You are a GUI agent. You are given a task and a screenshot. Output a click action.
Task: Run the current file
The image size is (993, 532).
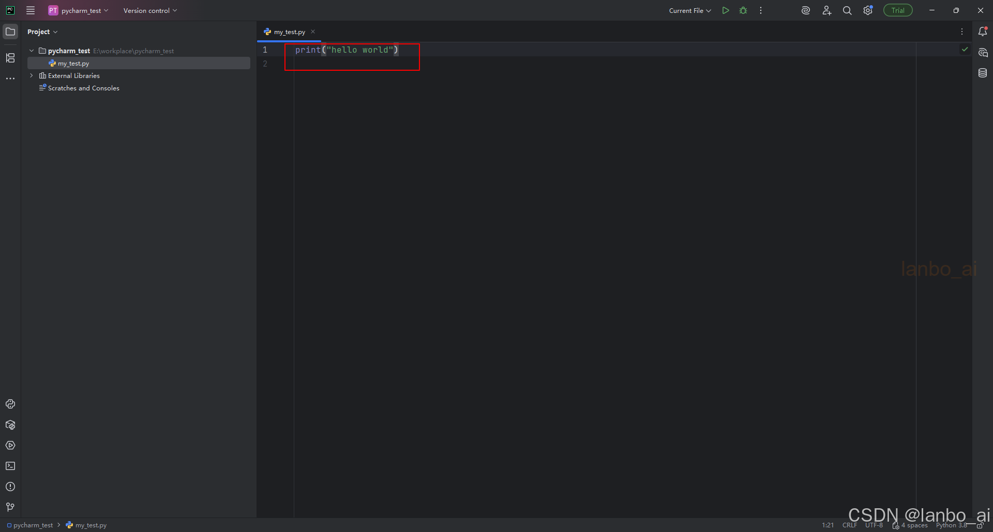click(725, 10)
